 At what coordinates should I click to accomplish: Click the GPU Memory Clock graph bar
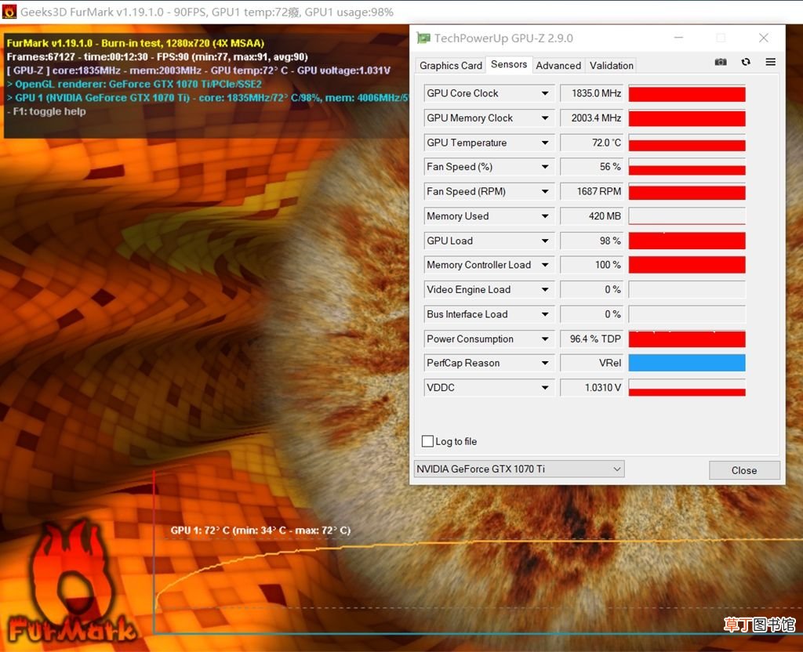[x=687, y=118]
